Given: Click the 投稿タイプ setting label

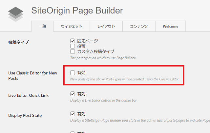Looking at the screenshot, I should tap(18, 42).
